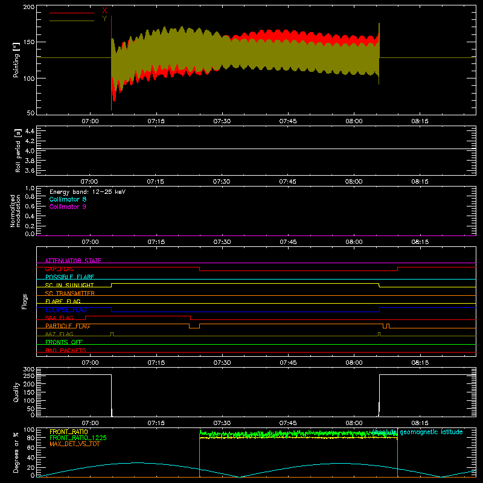
Task: Click the ATTENUATOR_STATE flag label
Action: (x=73, y=261)
